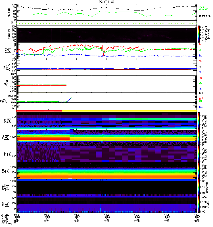This screenshot has height=227, width=213.
Task: Click the blue Bx legend label
Action: [x=200, y=56]
